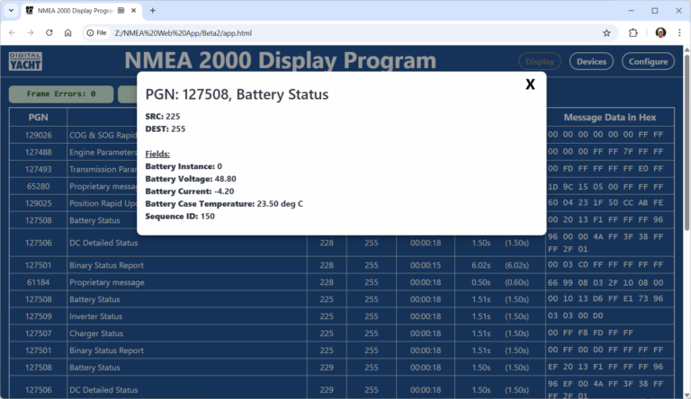Open the Devices page
This screenshot has height=399, width=691.
point(591,61)
